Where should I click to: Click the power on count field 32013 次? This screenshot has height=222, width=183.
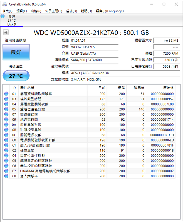167,60
